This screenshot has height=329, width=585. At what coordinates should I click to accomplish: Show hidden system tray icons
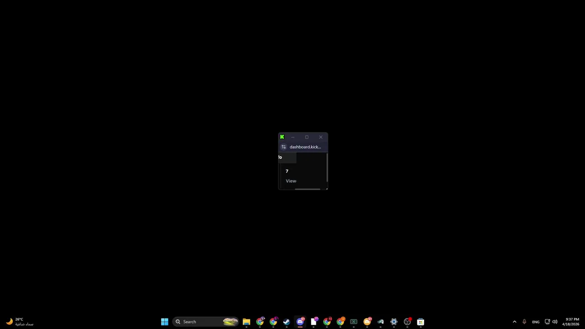514,322
